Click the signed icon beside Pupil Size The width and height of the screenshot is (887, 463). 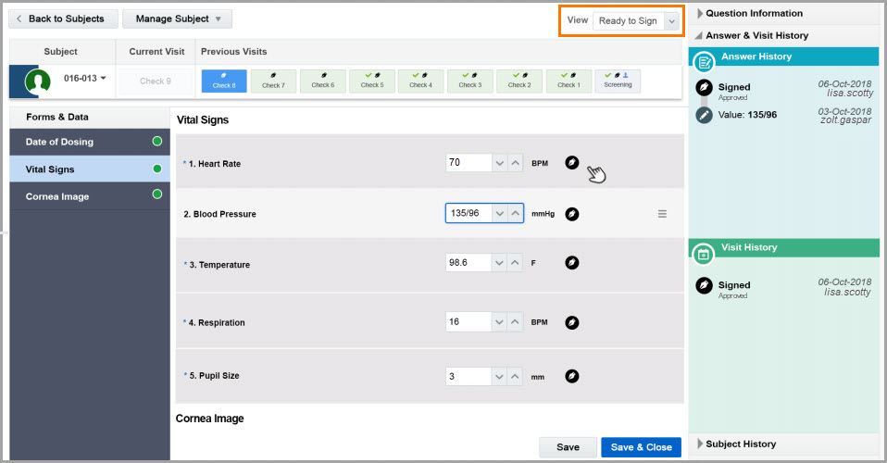point(572,376)
